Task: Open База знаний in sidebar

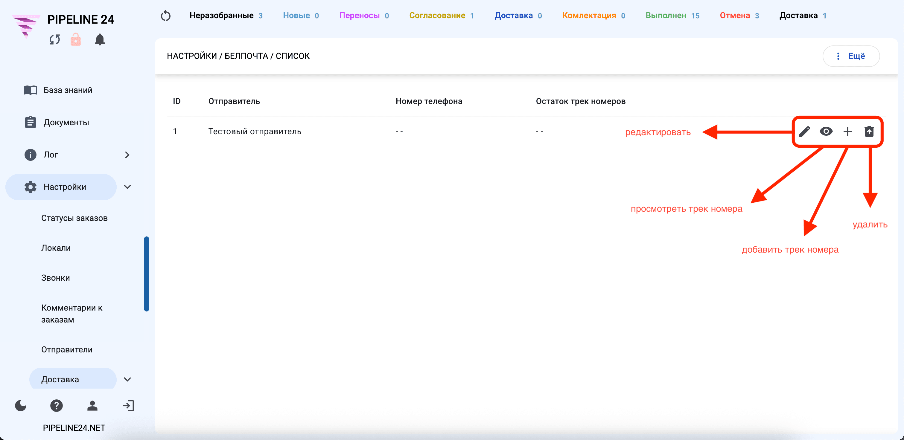Action: click(x=58, y=90)
